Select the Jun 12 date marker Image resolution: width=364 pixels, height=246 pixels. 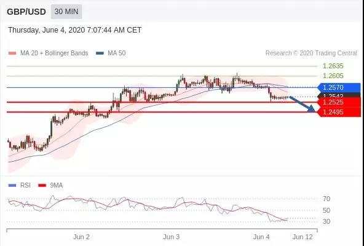pyautogui.click(x=303, y=237)
